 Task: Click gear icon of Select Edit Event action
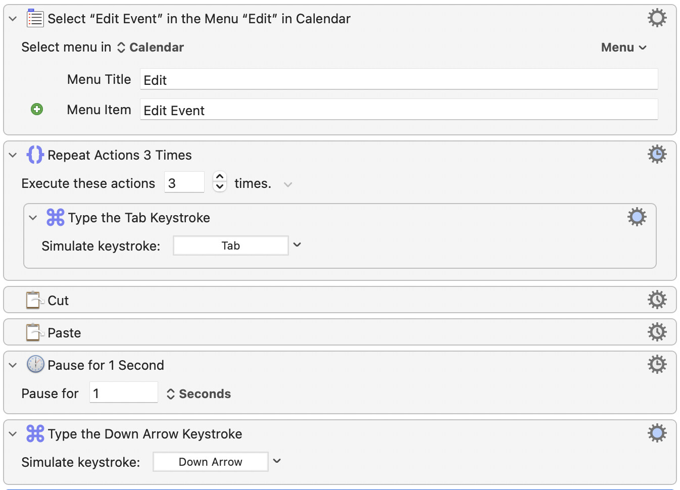657,18
